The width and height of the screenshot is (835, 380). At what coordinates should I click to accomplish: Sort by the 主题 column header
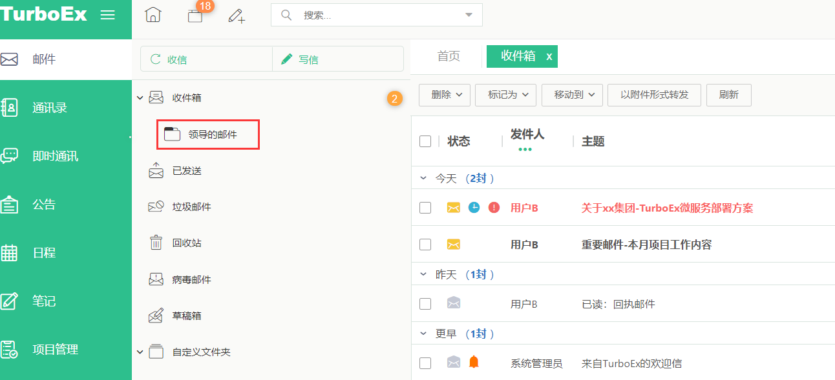(593, 141)
